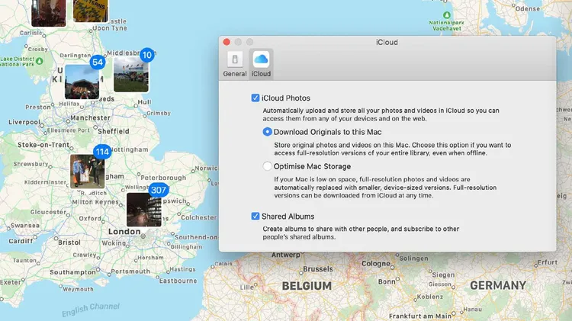Click the Liverpool label on the map
This screenshot has width=572, height=321.
coord(24,122)
